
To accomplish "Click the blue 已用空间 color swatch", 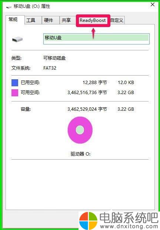I will tap(15, 83).
